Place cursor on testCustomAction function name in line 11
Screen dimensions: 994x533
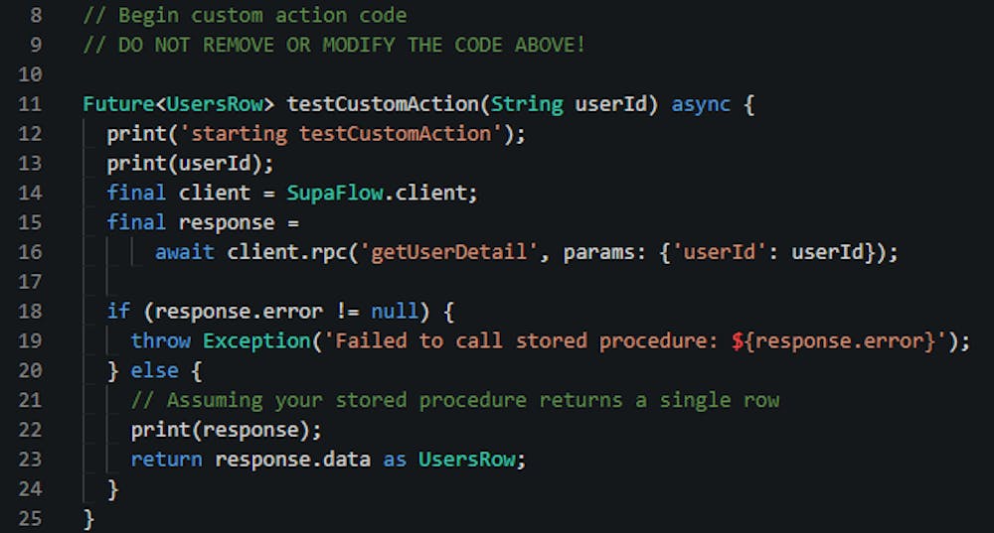(383, 104)
